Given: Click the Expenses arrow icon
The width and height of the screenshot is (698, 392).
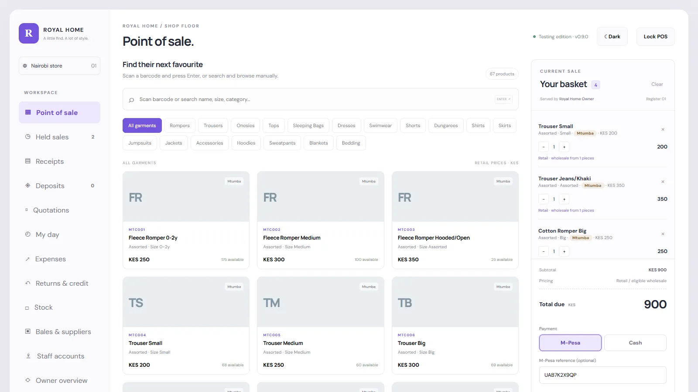Looking at the screenshot, I should [x=27, y=259].
